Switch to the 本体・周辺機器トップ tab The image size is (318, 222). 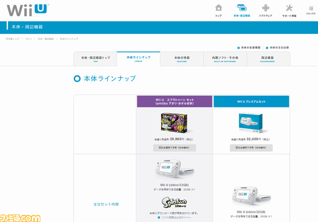pos(95,59)
